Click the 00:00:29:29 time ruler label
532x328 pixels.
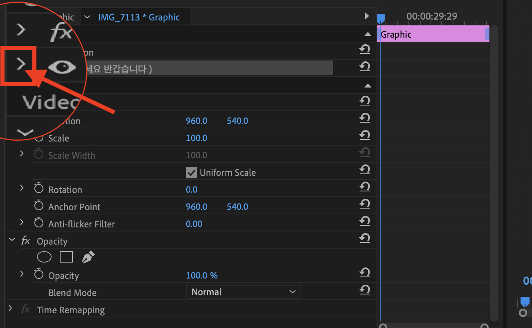tap(432, 16)
